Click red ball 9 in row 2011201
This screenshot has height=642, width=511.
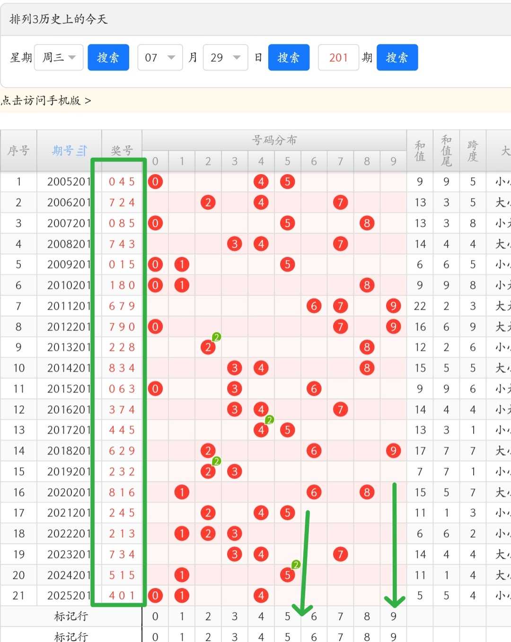393,306
